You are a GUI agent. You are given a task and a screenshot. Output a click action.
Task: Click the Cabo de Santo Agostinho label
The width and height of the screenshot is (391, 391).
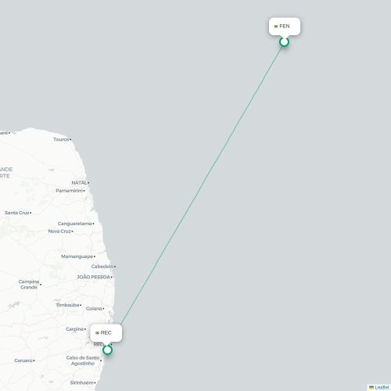tap(83, 361)
